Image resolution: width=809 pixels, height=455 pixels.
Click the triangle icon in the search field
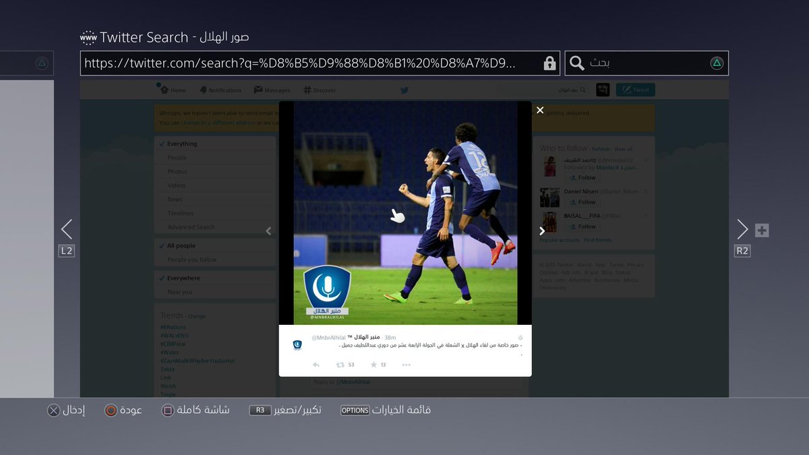(717, 63)
